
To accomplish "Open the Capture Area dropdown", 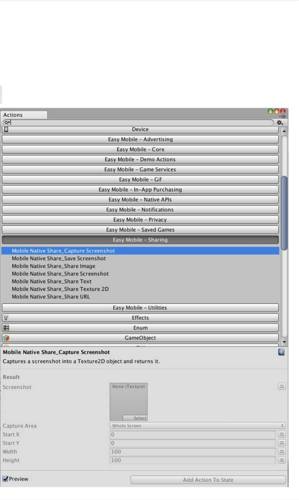I will (x=198, y=426).
